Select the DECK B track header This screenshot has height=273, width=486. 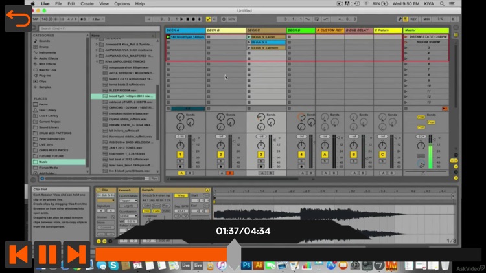(x=226, y=30)
